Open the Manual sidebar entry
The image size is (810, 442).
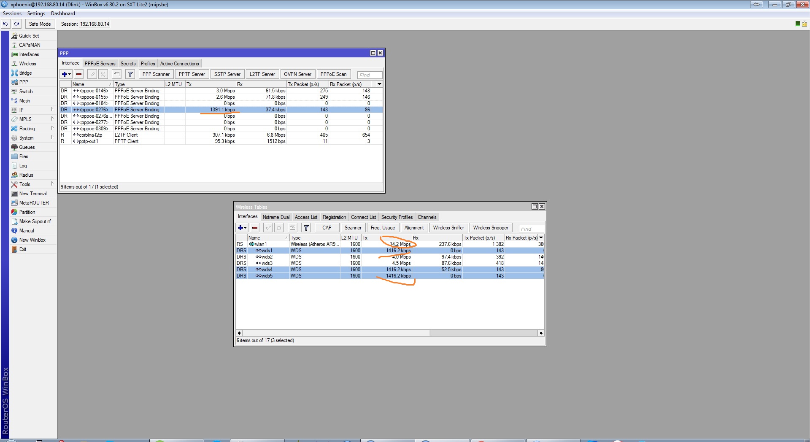27,231
